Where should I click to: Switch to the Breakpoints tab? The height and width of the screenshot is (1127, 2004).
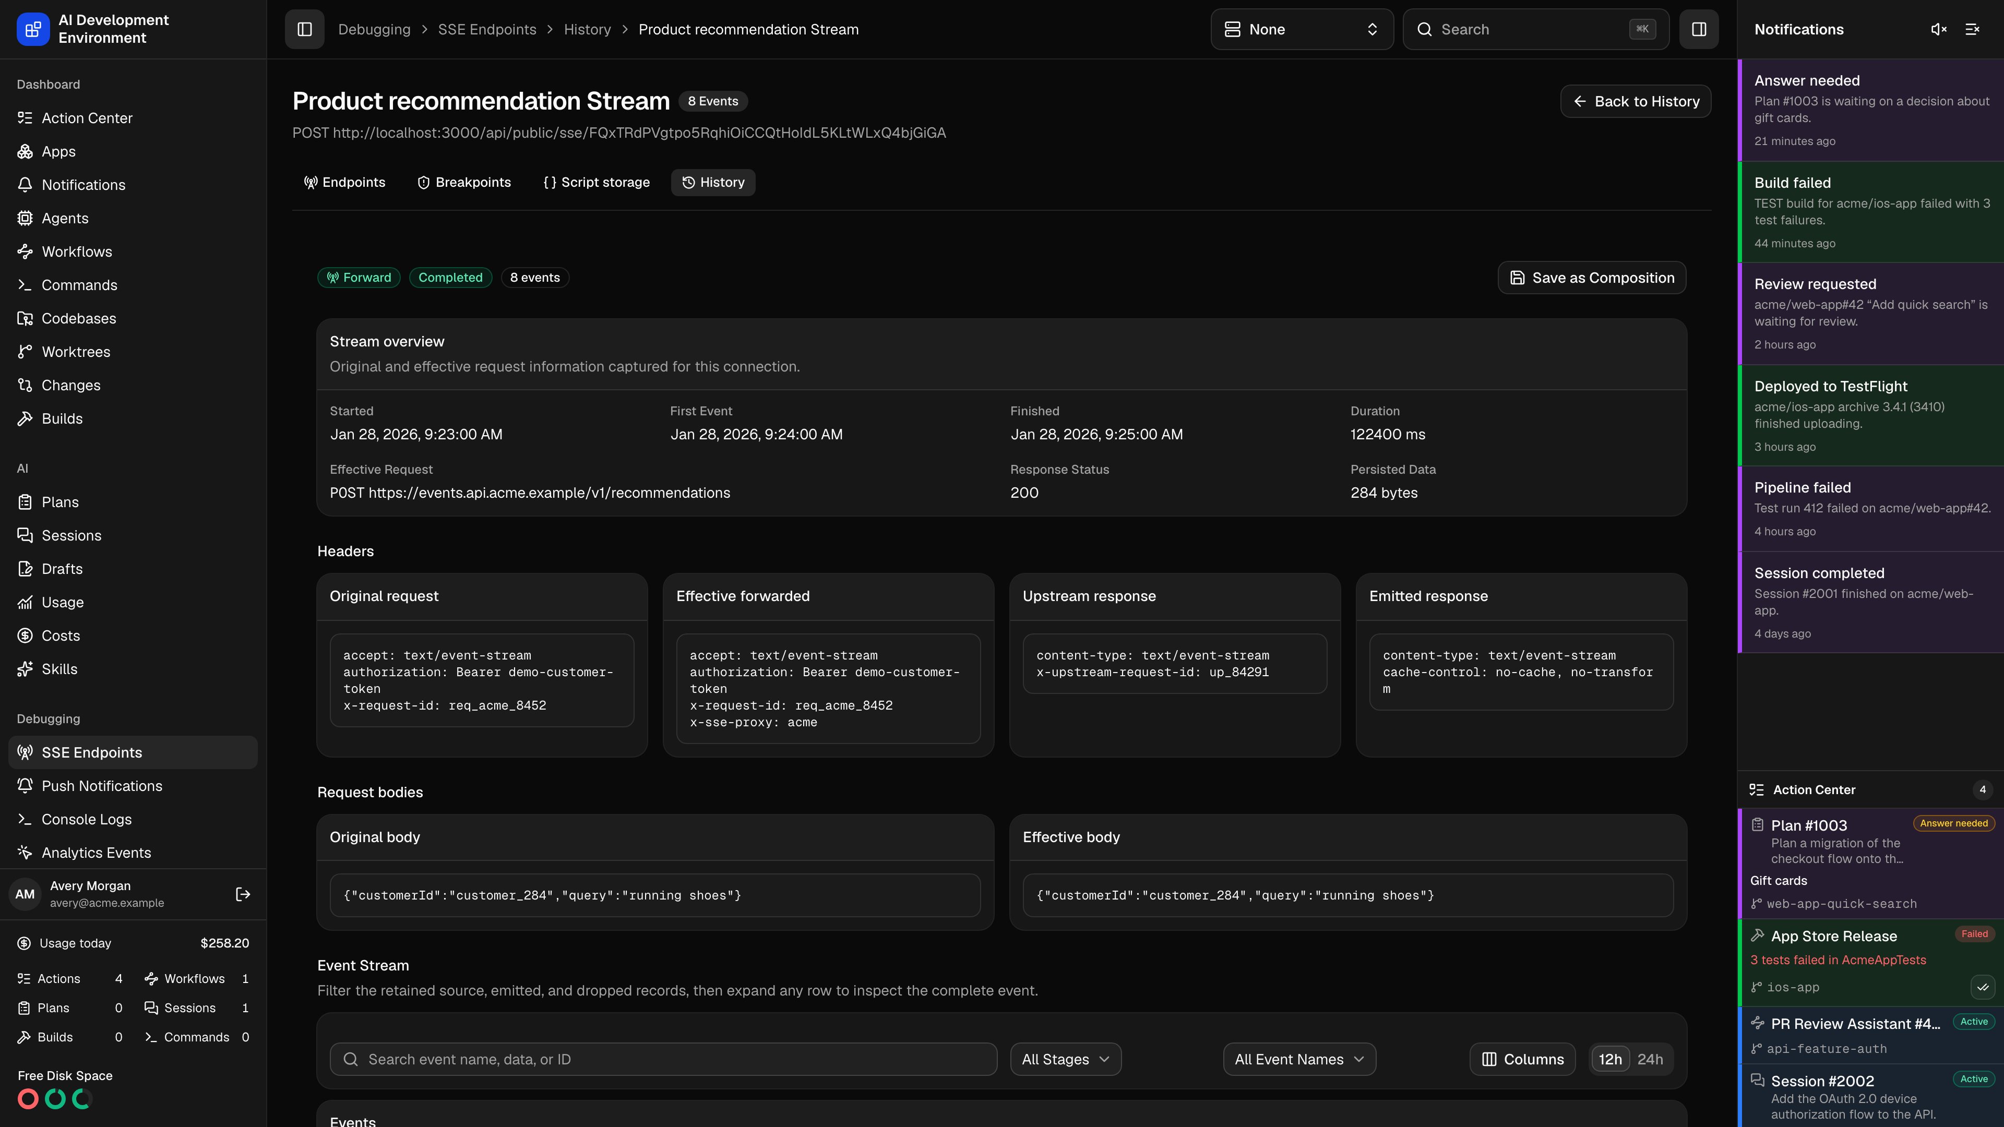(x=464, y=183)
